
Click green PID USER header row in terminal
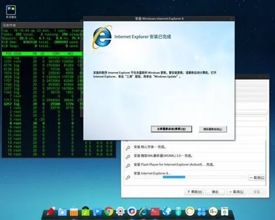click(43, 53)
